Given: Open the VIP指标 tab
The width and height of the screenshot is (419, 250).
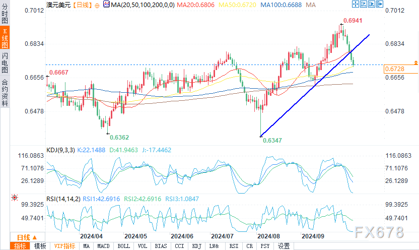Looking at the screenshot, I should point(64,246).
